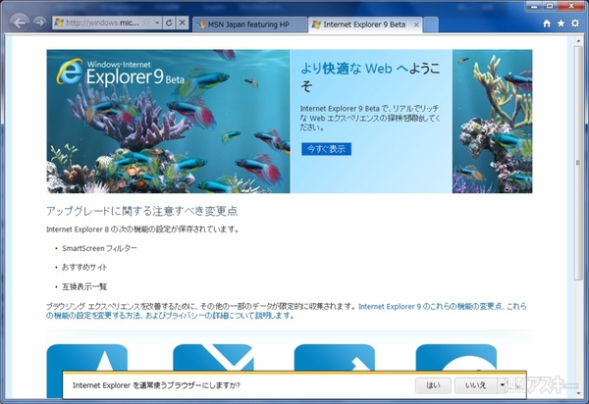Viewport: 589px width, 404px height.
Task: Expand the dropdown arrow beside いいえ
Action: click(x=502, y=385)
